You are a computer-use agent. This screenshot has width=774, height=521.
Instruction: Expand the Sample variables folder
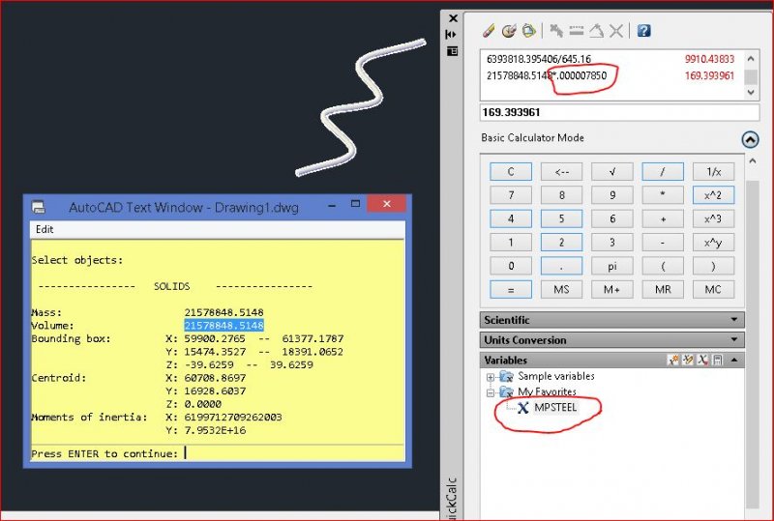coord(490,377)
